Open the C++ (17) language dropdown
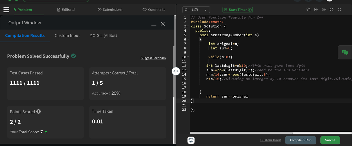The width and height of the screenshot is (352, 146). (x=196, y=10)
